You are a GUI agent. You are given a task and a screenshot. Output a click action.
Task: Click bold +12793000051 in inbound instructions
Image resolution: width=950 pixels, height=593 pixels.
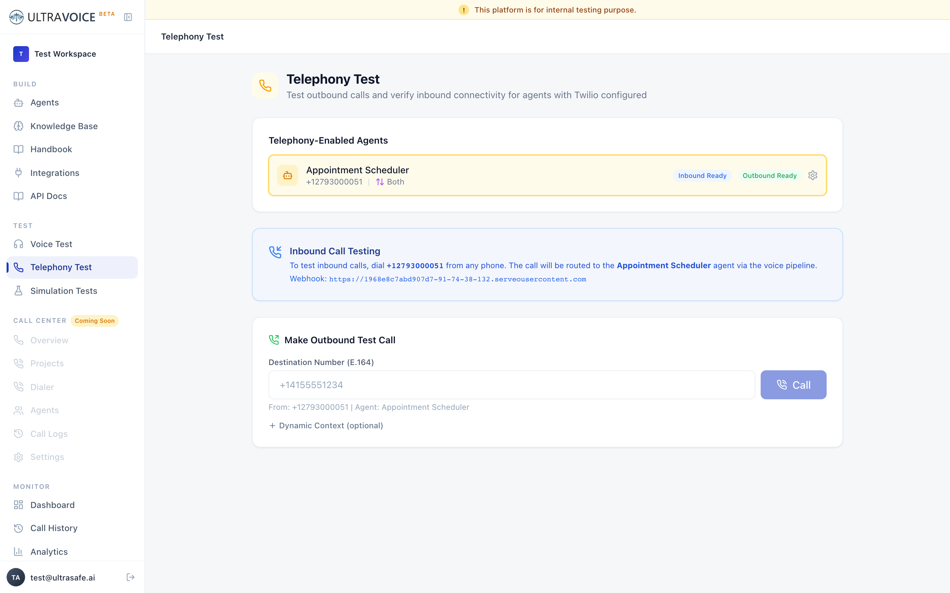415,266
